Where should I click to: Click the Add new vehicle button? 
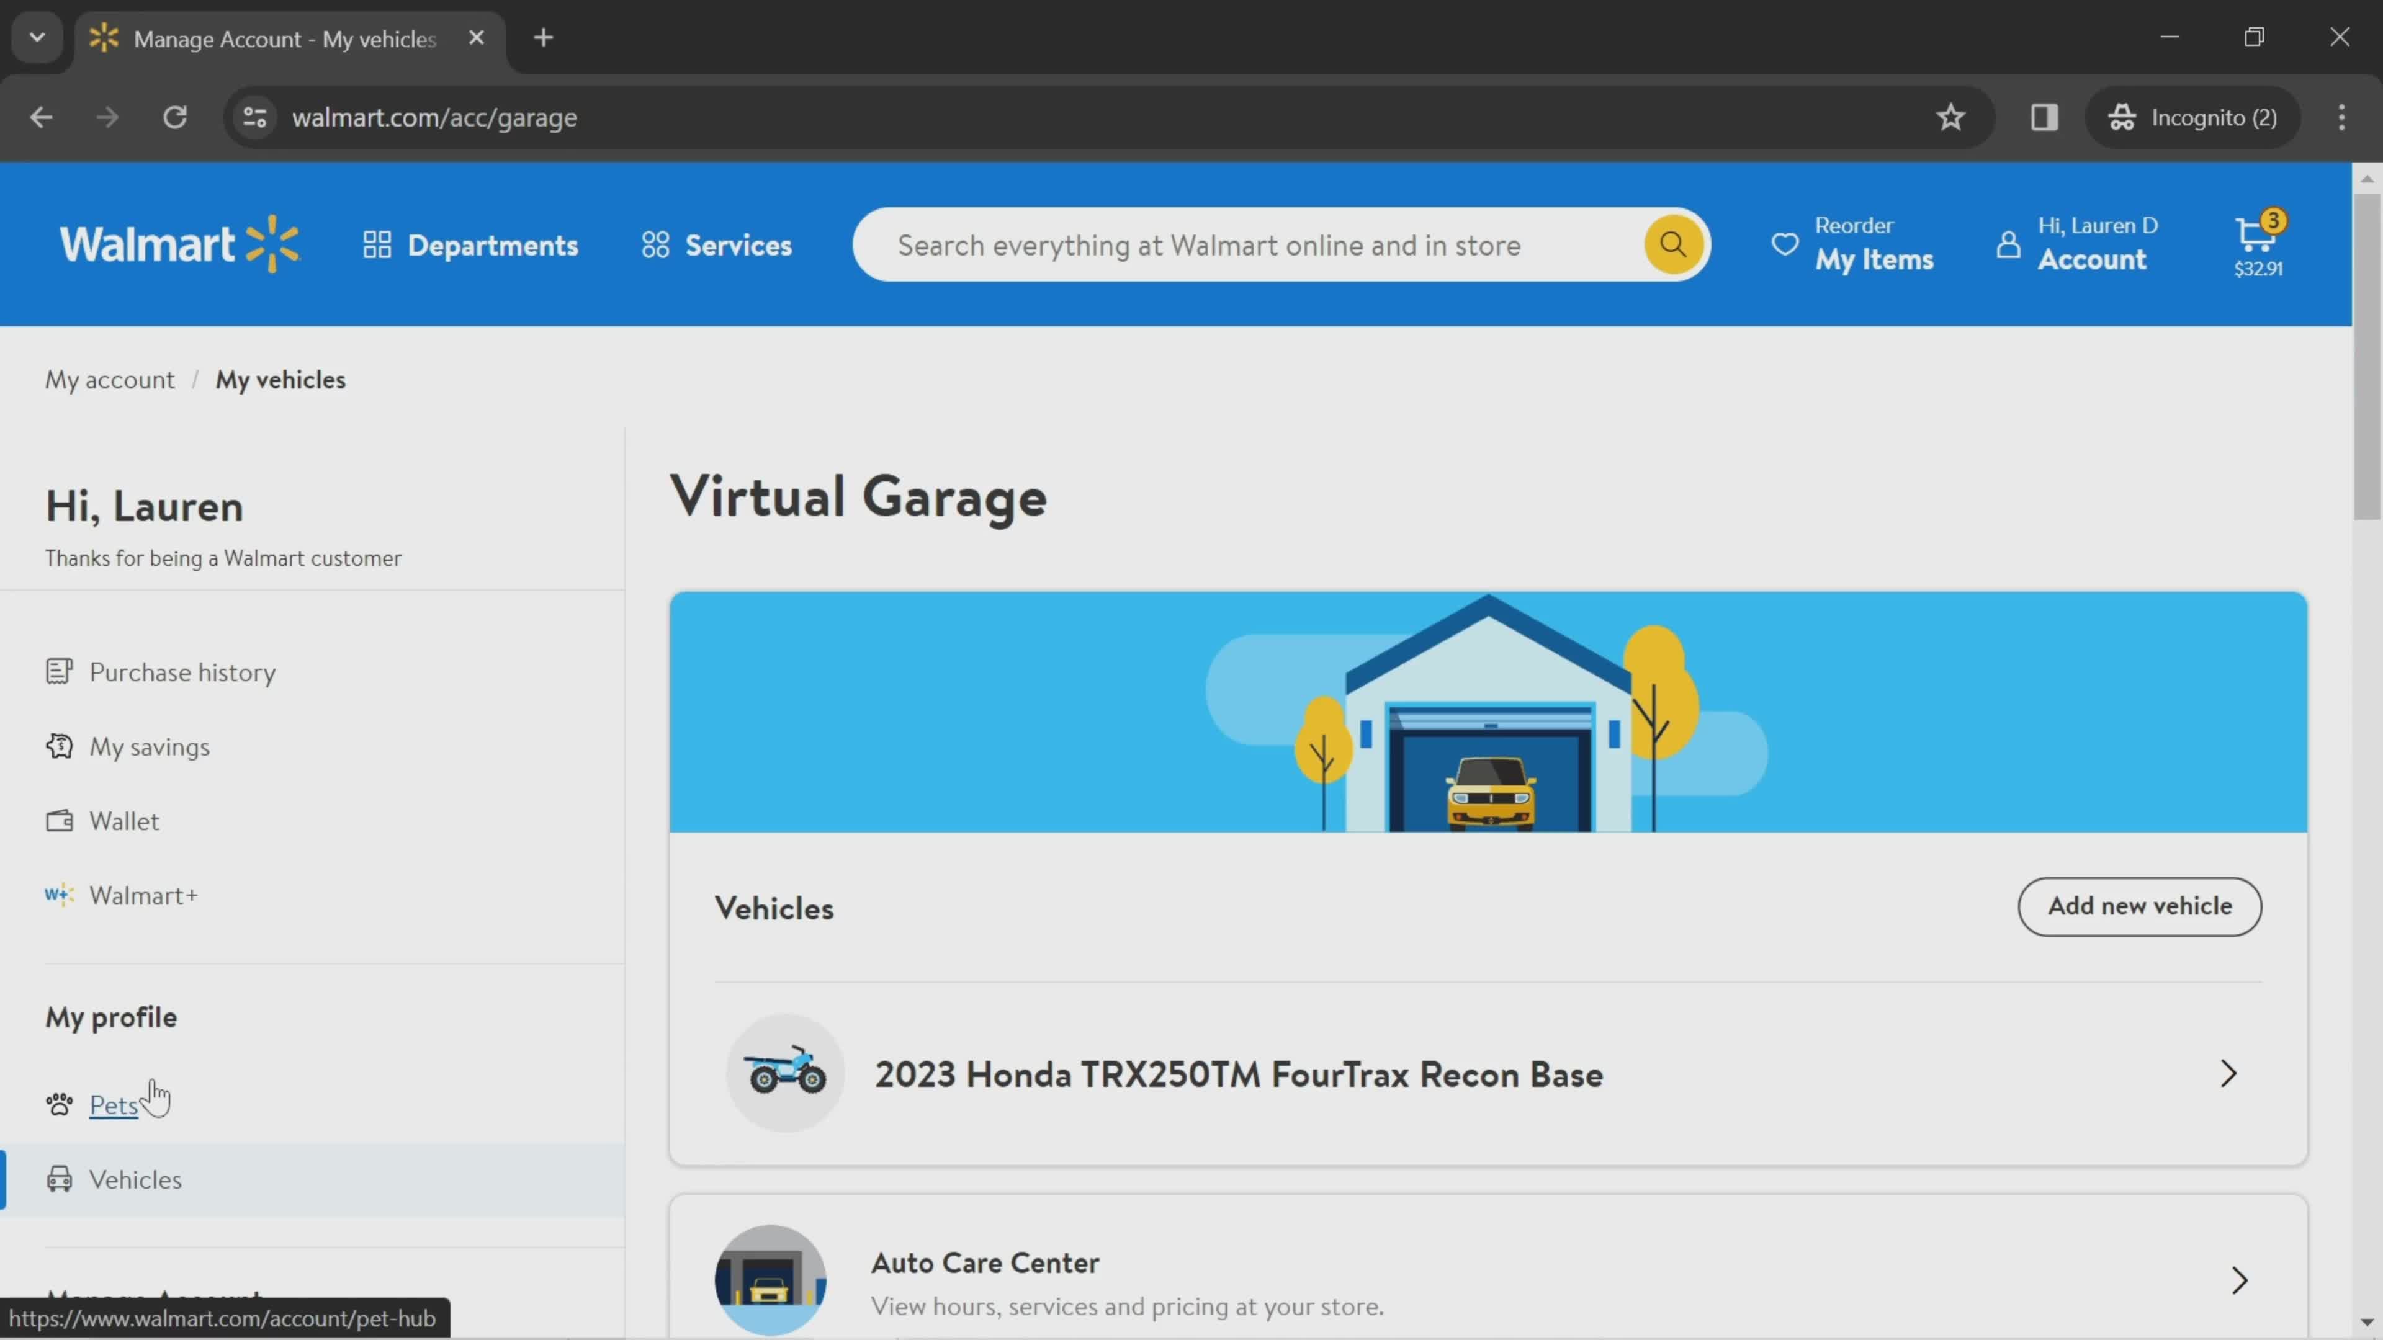2140,906
